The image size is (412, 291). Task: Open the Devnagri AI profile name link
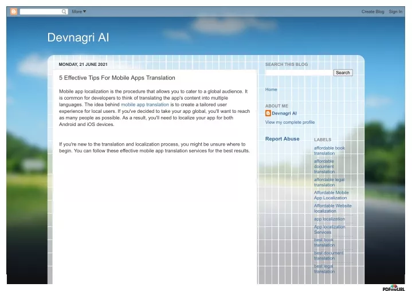(x=284, y=113)
